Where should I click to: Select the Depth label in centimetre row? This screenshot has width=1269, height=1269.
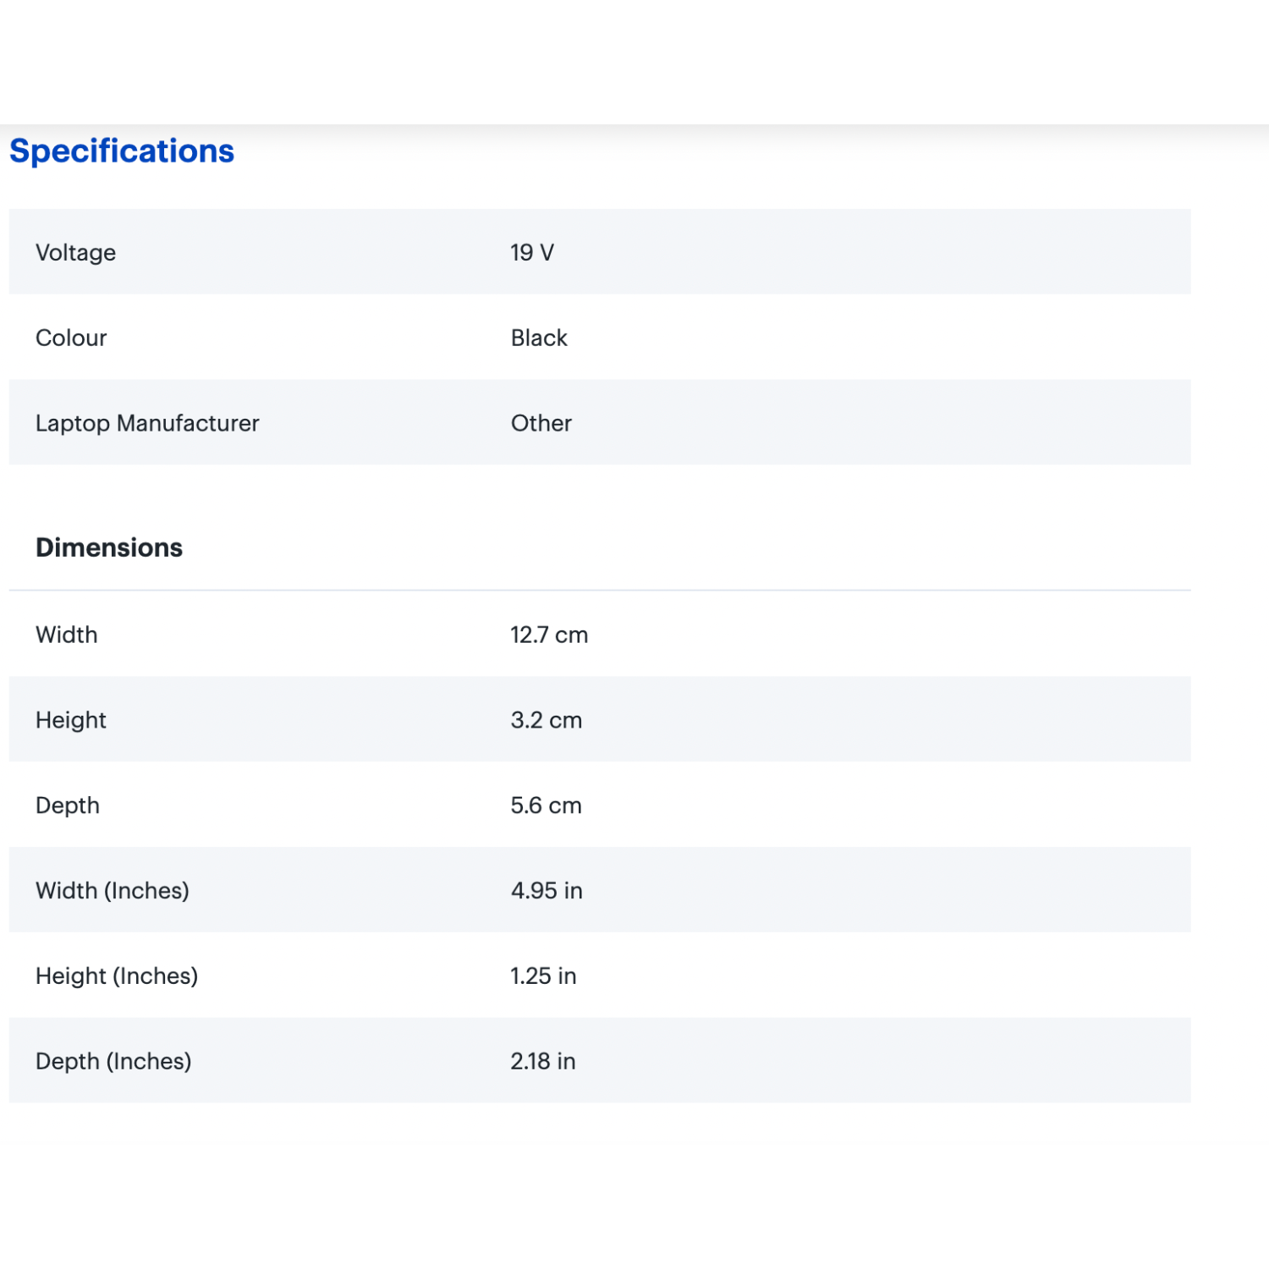click(x=67, y=805)
